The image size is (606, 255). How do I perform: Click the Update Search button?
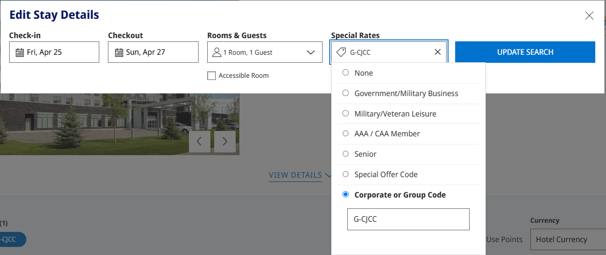point(525,52)
